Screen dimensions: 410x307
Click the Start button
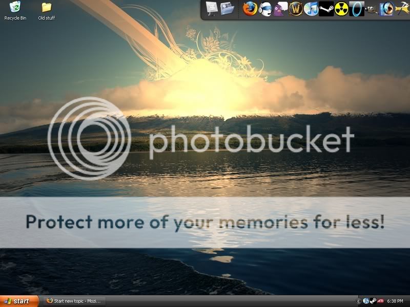(19, 301)
